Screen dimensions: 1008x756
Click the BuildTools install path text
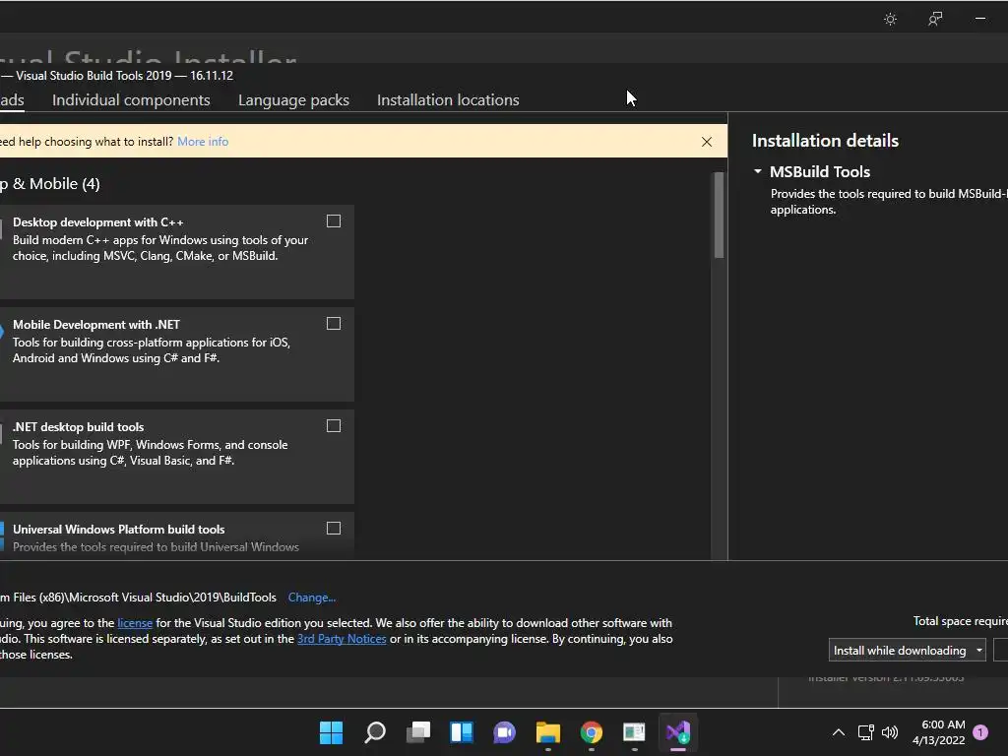click(x=138, y=598)
